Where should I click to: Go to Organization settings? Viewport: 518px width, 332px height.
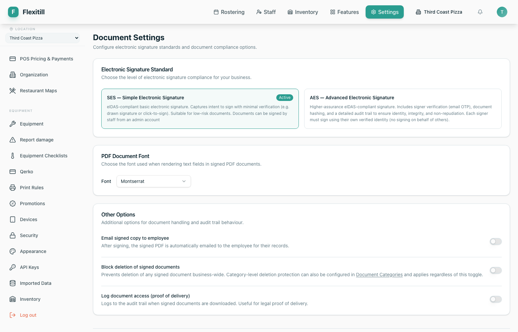tap(43, 75)
